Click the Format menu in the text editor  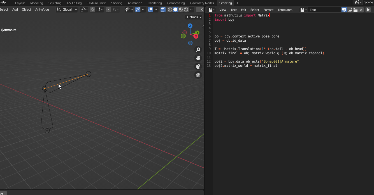[x=268, y=9]
